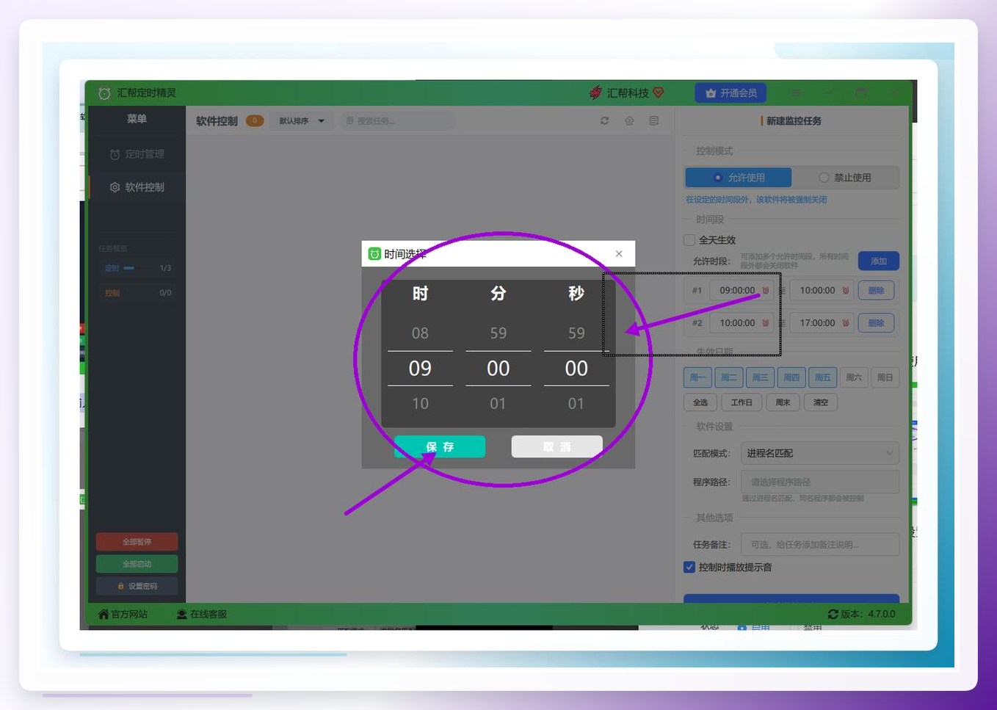The image size is (997, 710).
Task: Open 官方网站 home icon link
Action: point(104,614)
